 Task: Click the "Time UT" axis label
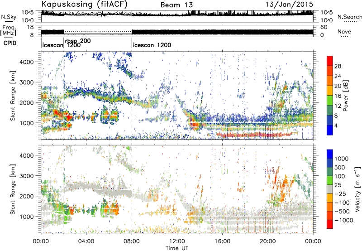click(x=177, y=248)
